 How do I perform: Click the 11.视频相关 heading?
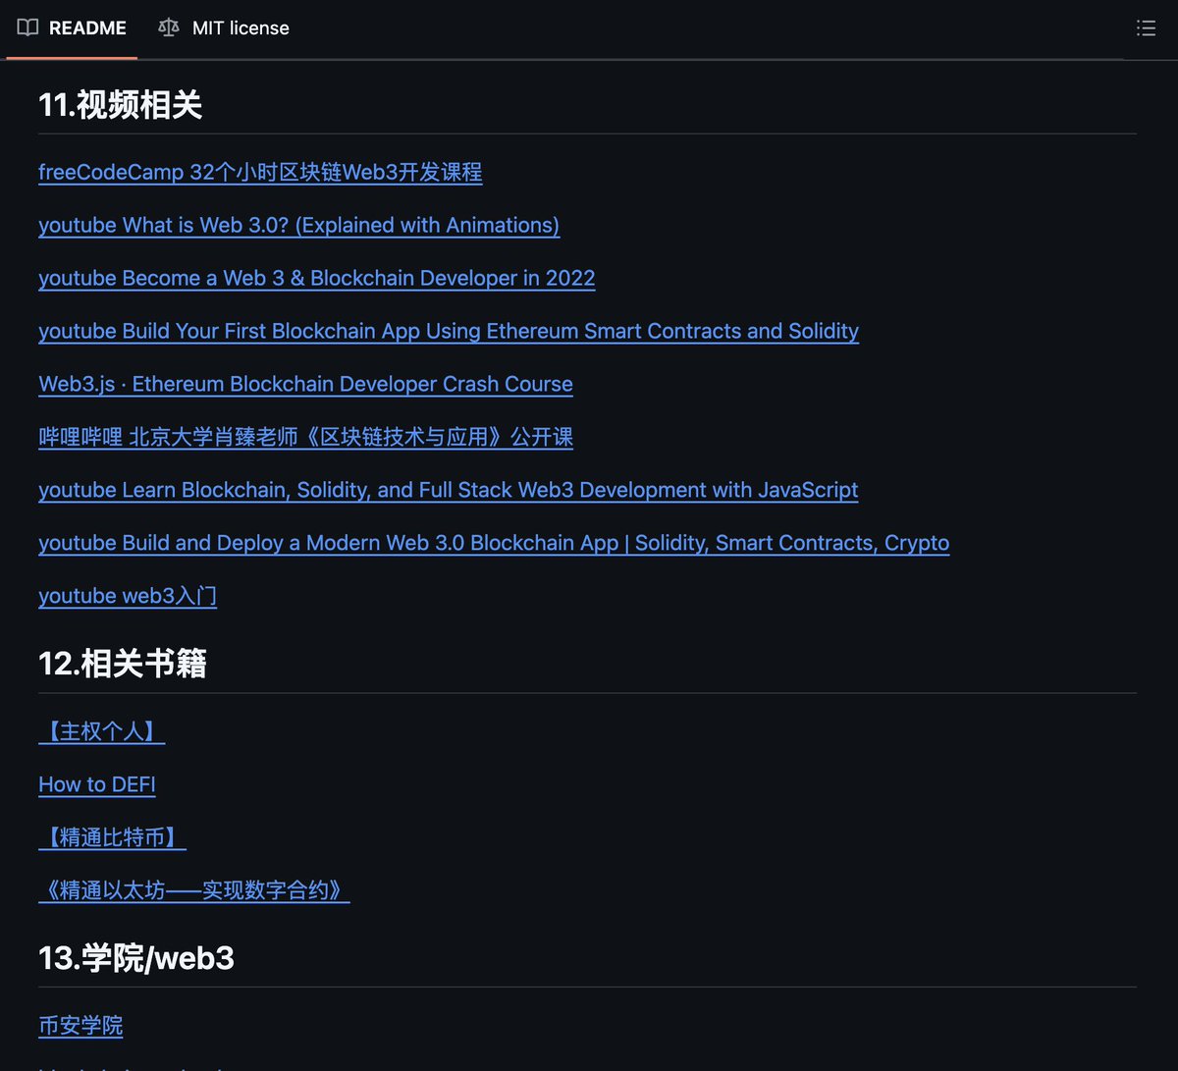tap(120, 105)
